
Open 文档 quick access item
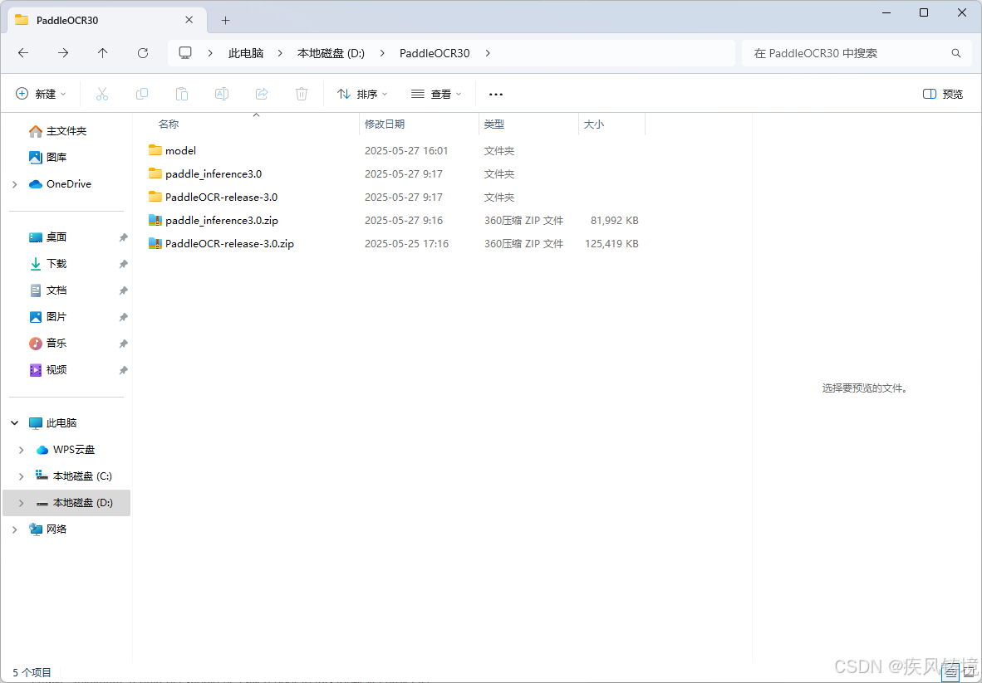(49, 290)
